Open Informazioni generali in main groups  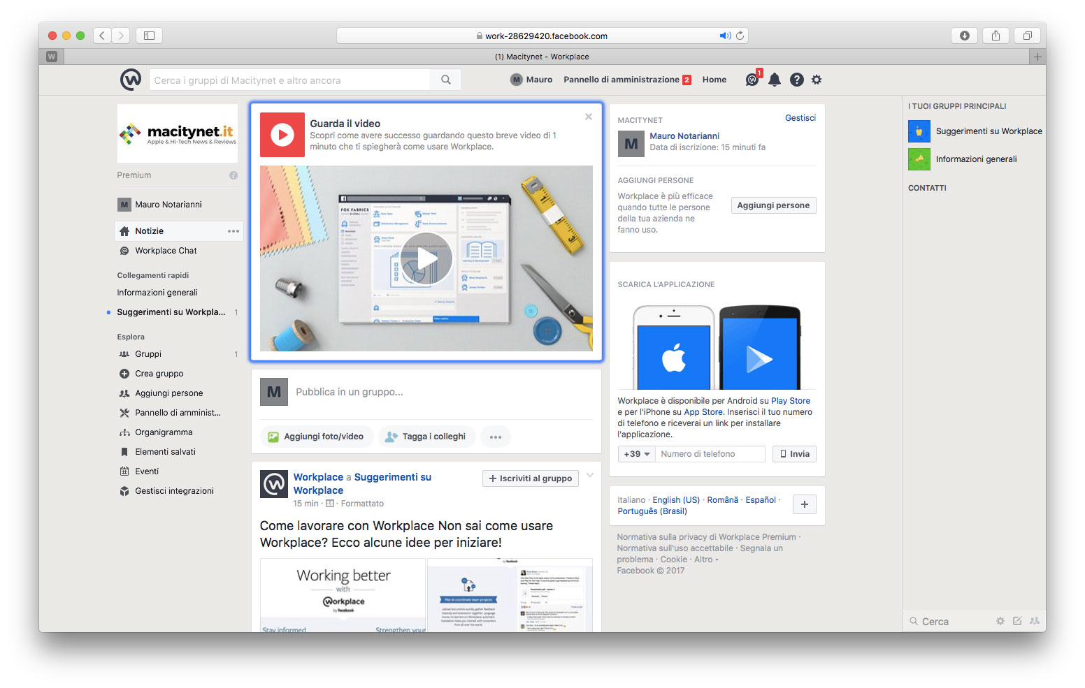pos(963,159)
